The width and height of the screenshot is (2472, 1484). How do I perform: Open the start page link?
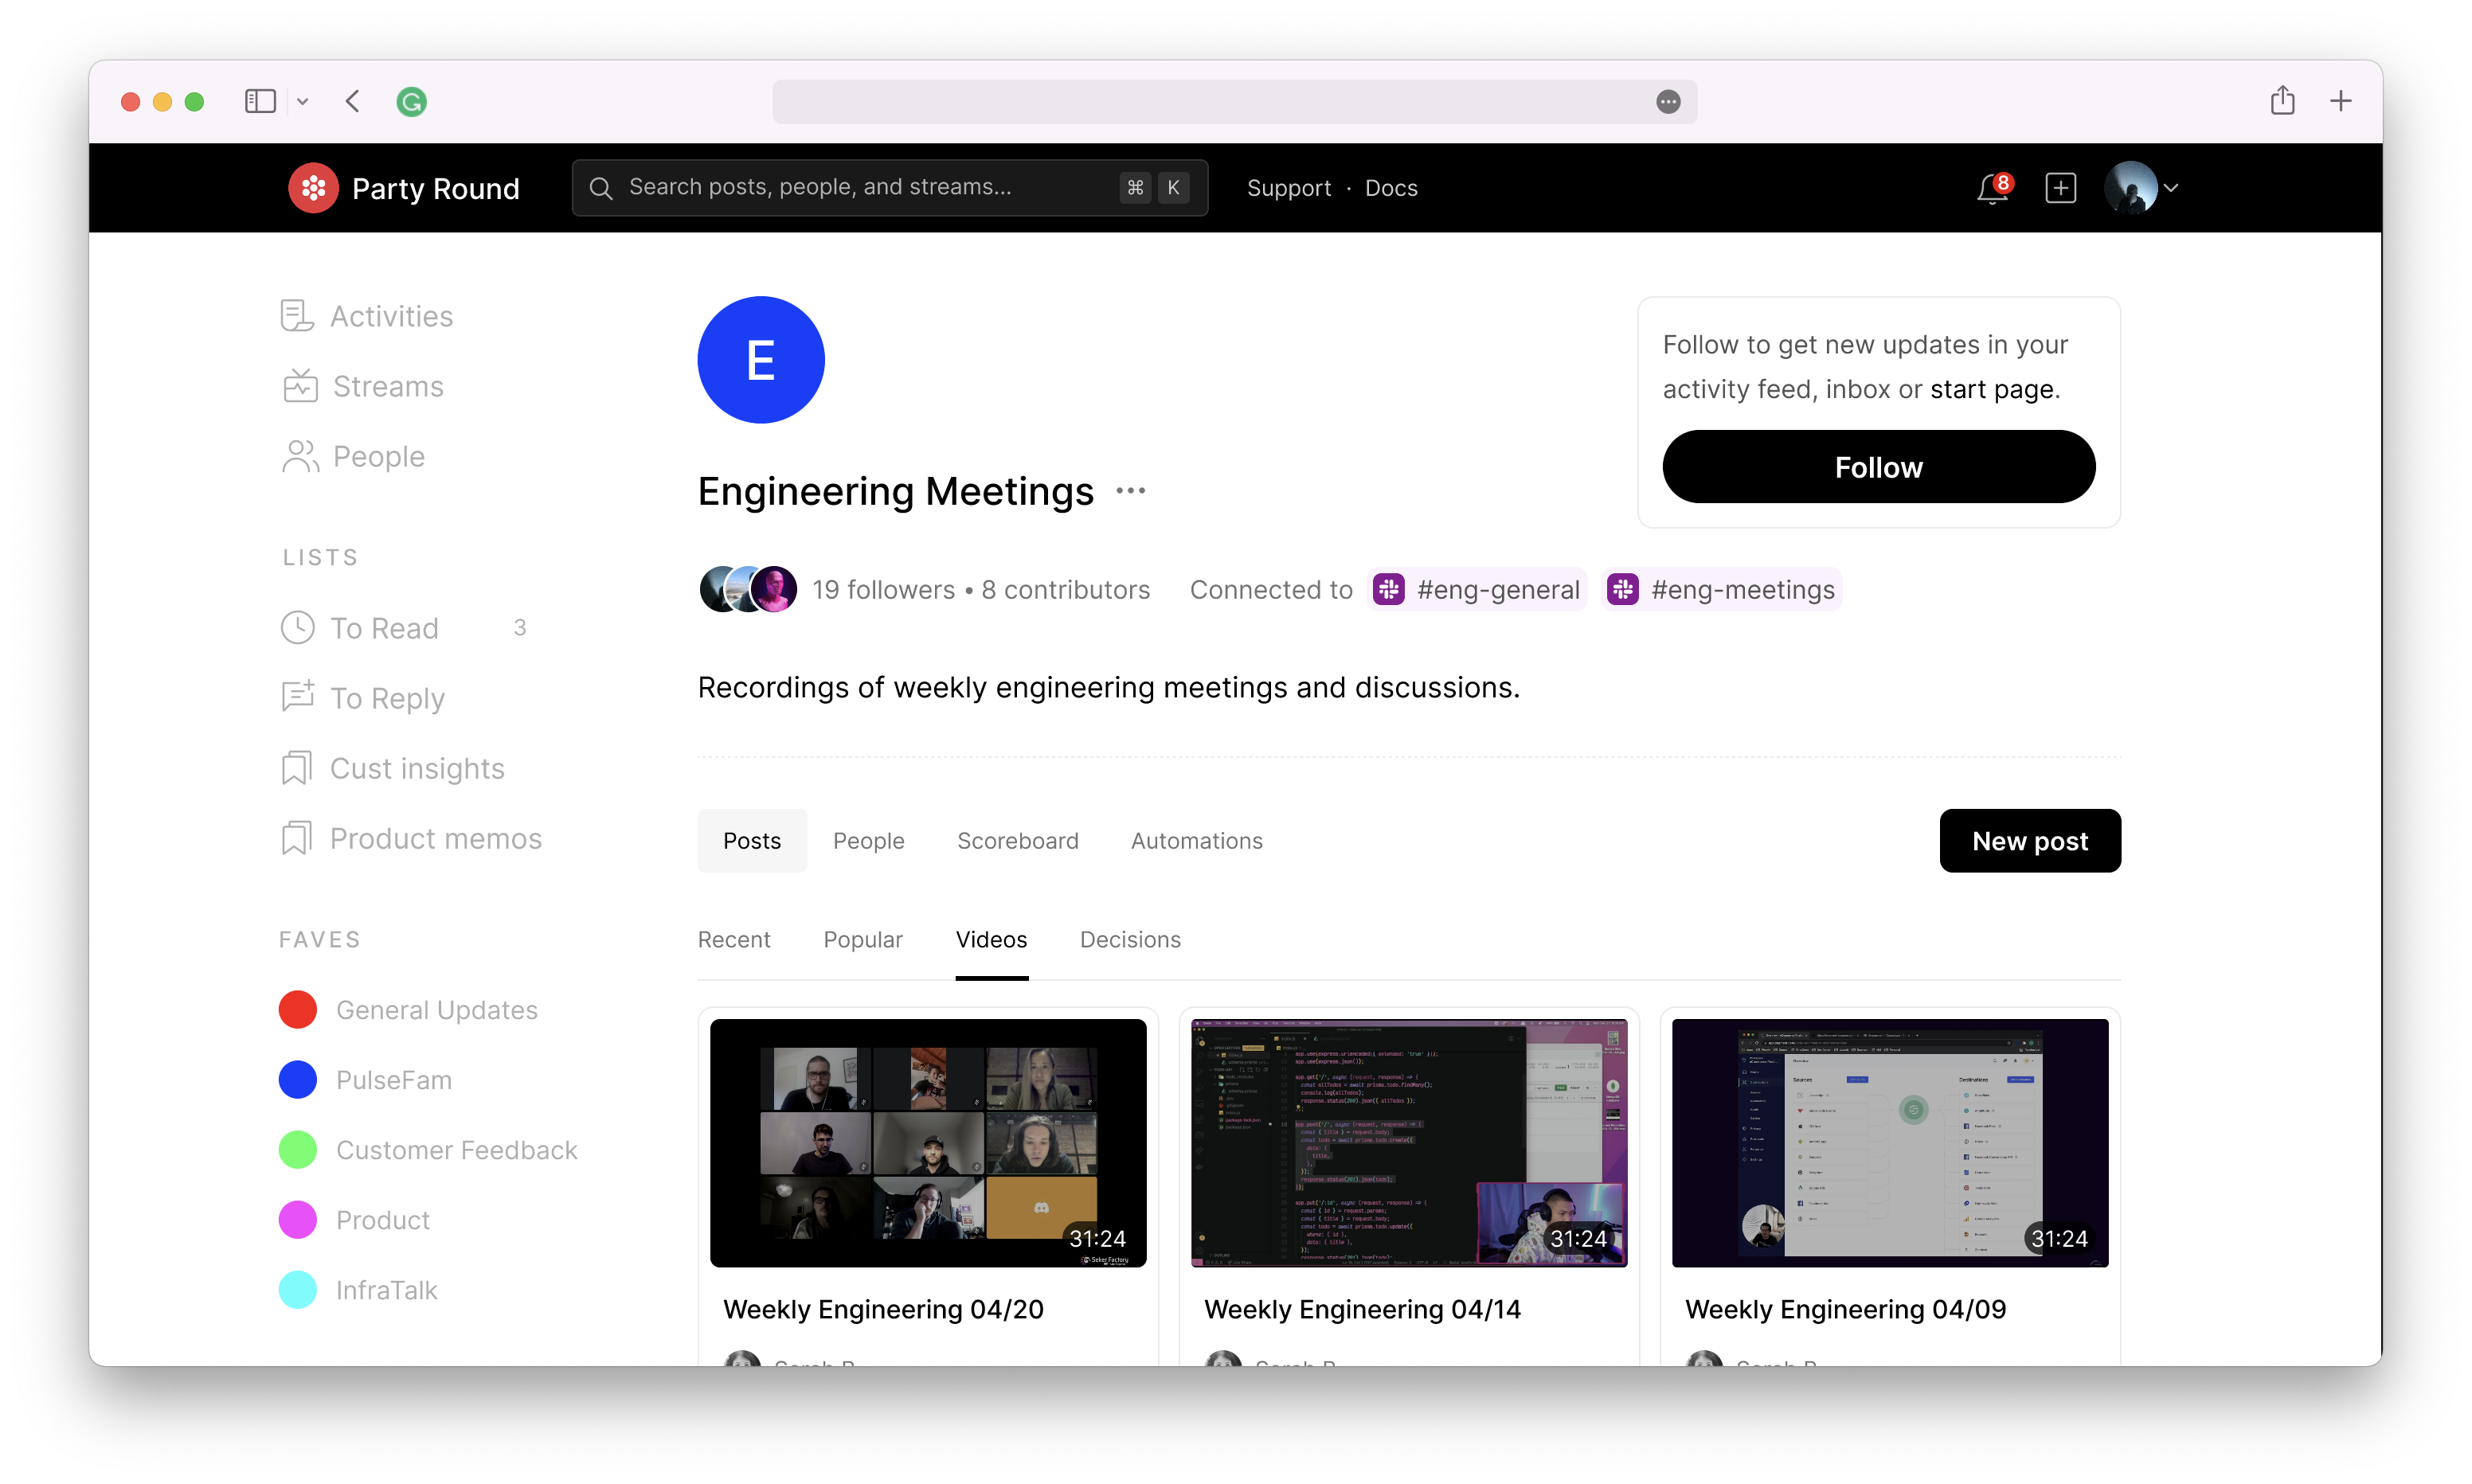coord(1991,389)
